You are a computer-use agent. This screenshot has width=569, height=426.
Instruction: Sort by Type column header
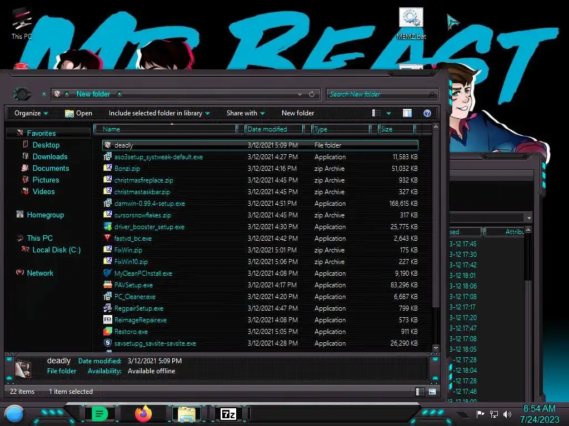(x=341, y=129)
